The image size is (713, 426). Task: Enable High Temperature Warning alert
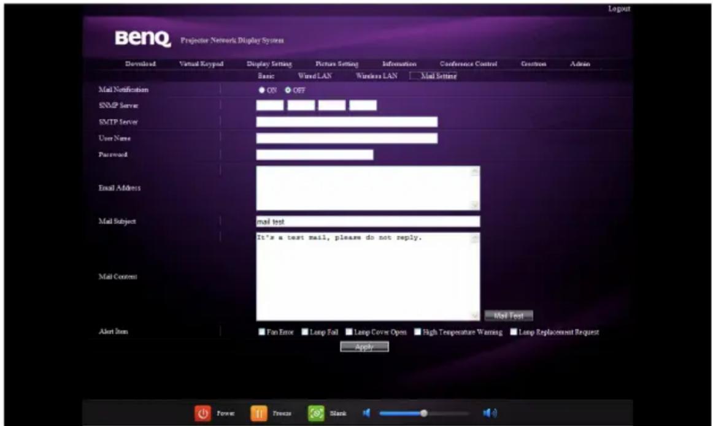(x=417, y=332)
